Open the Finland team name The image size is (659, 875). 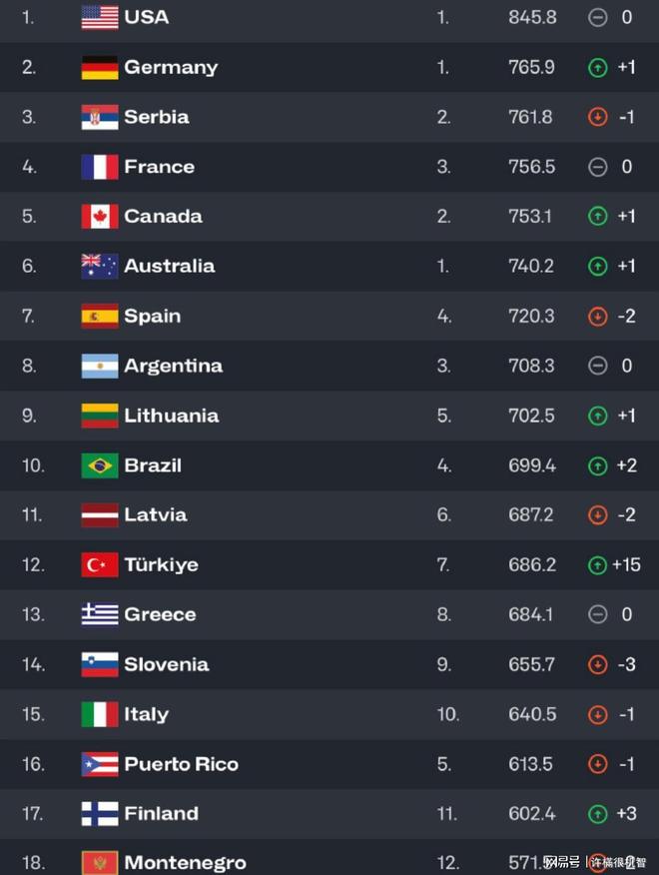(161, 814)
